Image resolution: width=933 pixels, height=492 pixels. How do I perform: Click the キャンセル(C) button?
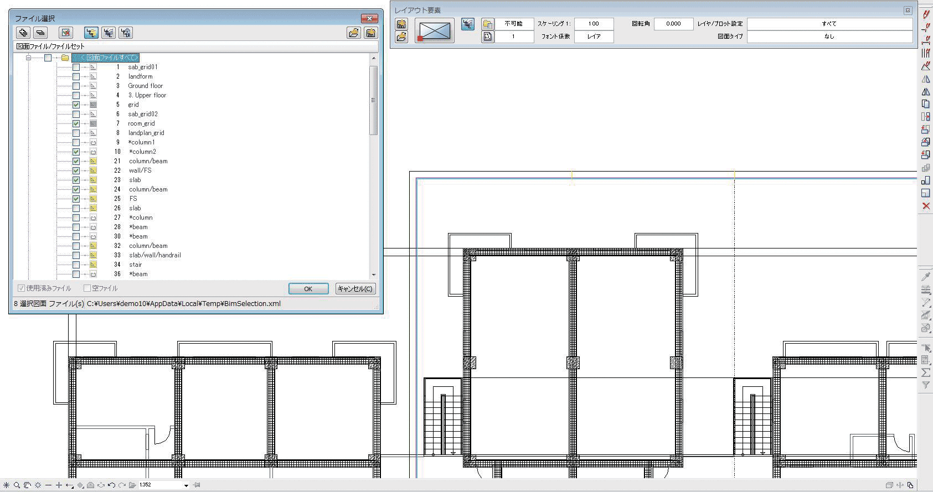[x=355, y=288]
